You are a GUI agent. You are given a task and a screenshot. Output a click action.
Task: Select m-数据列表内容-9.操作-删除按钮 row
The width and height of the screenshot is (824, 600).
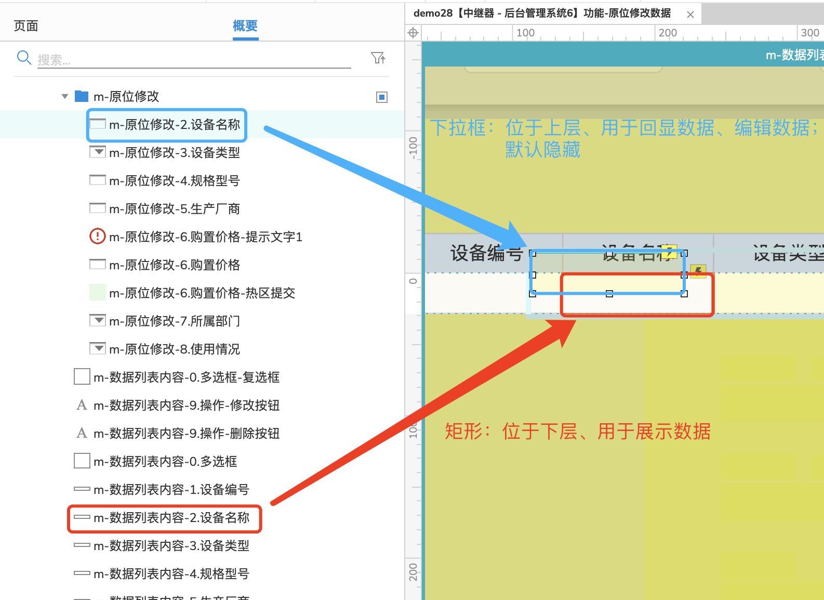click(203, 434)
